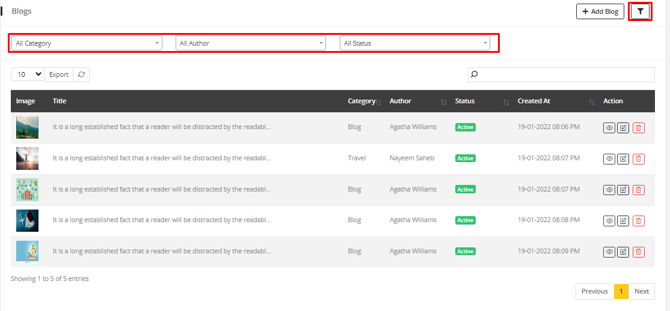The height and width of the screenshot is (311, 670).
Task: Open the All Category dropdown
Action: (x=87, y=43)
